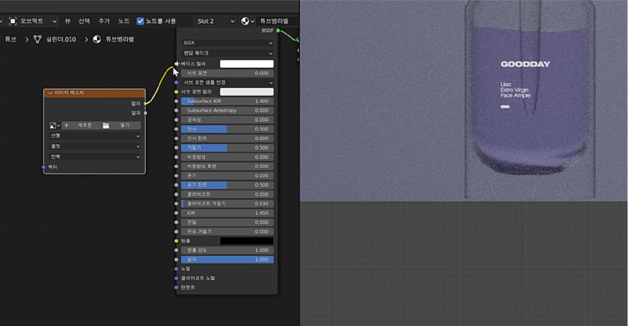This screenshot has width=628, height=326.
Task: Open the 뷰 menu
Action: point(67,21)
